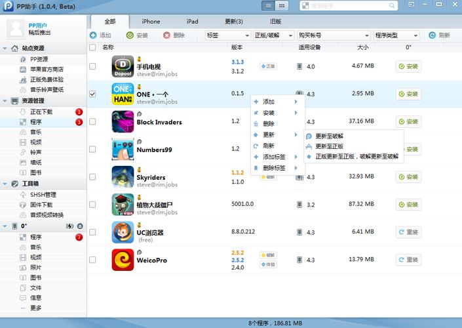Switch to the iPhone tab
This screenshot has height=328, width=462.
tap(151, 21)
